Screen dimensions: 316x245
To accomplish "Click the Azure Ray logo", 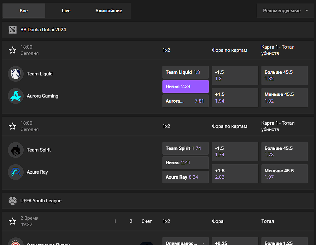I will [x=16, y=172].
